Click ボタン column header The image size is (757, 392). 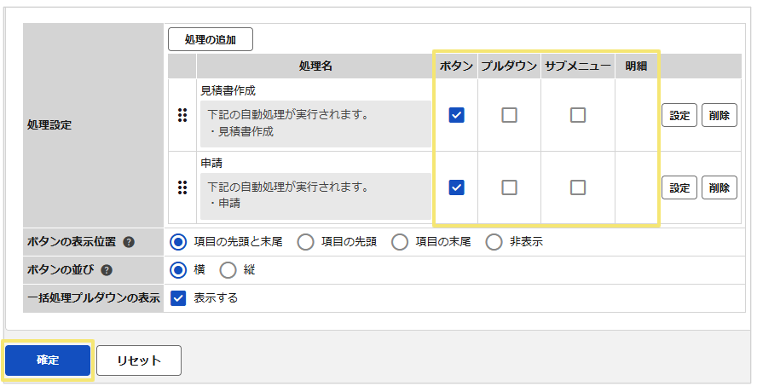456,66
